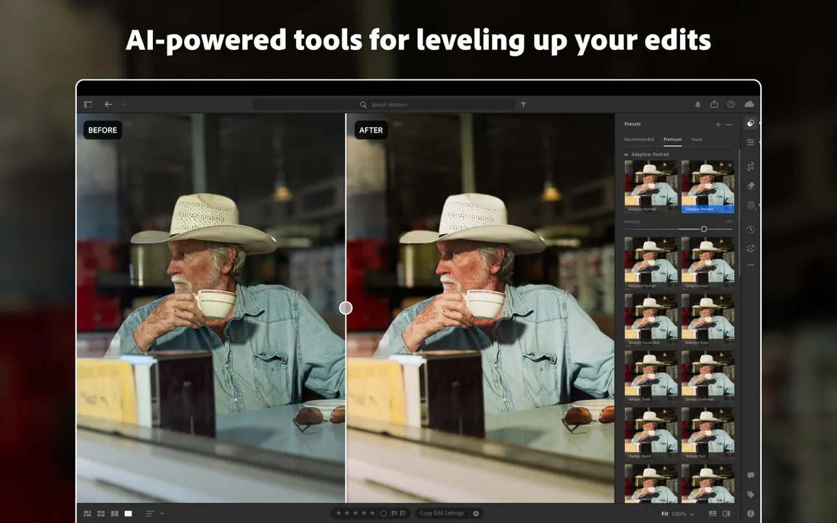
Task: Switch to compare view
Action: pos(115,513)
